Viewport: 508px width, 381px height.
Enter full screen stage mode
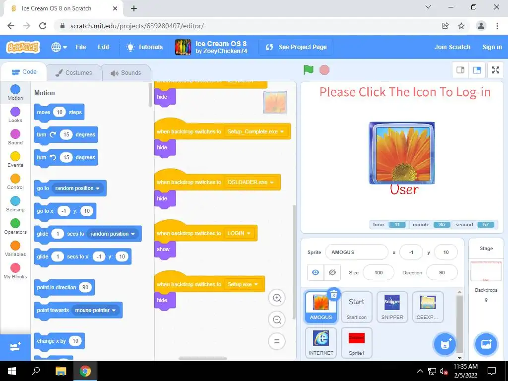[496, 70]
